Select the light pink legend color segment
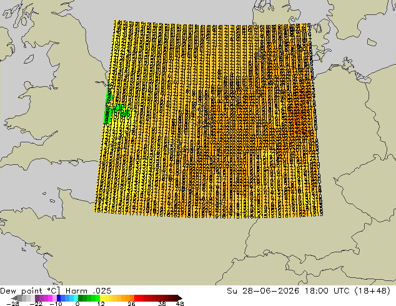The width and height of the screenshot is (396, 306). pos(54,298)
